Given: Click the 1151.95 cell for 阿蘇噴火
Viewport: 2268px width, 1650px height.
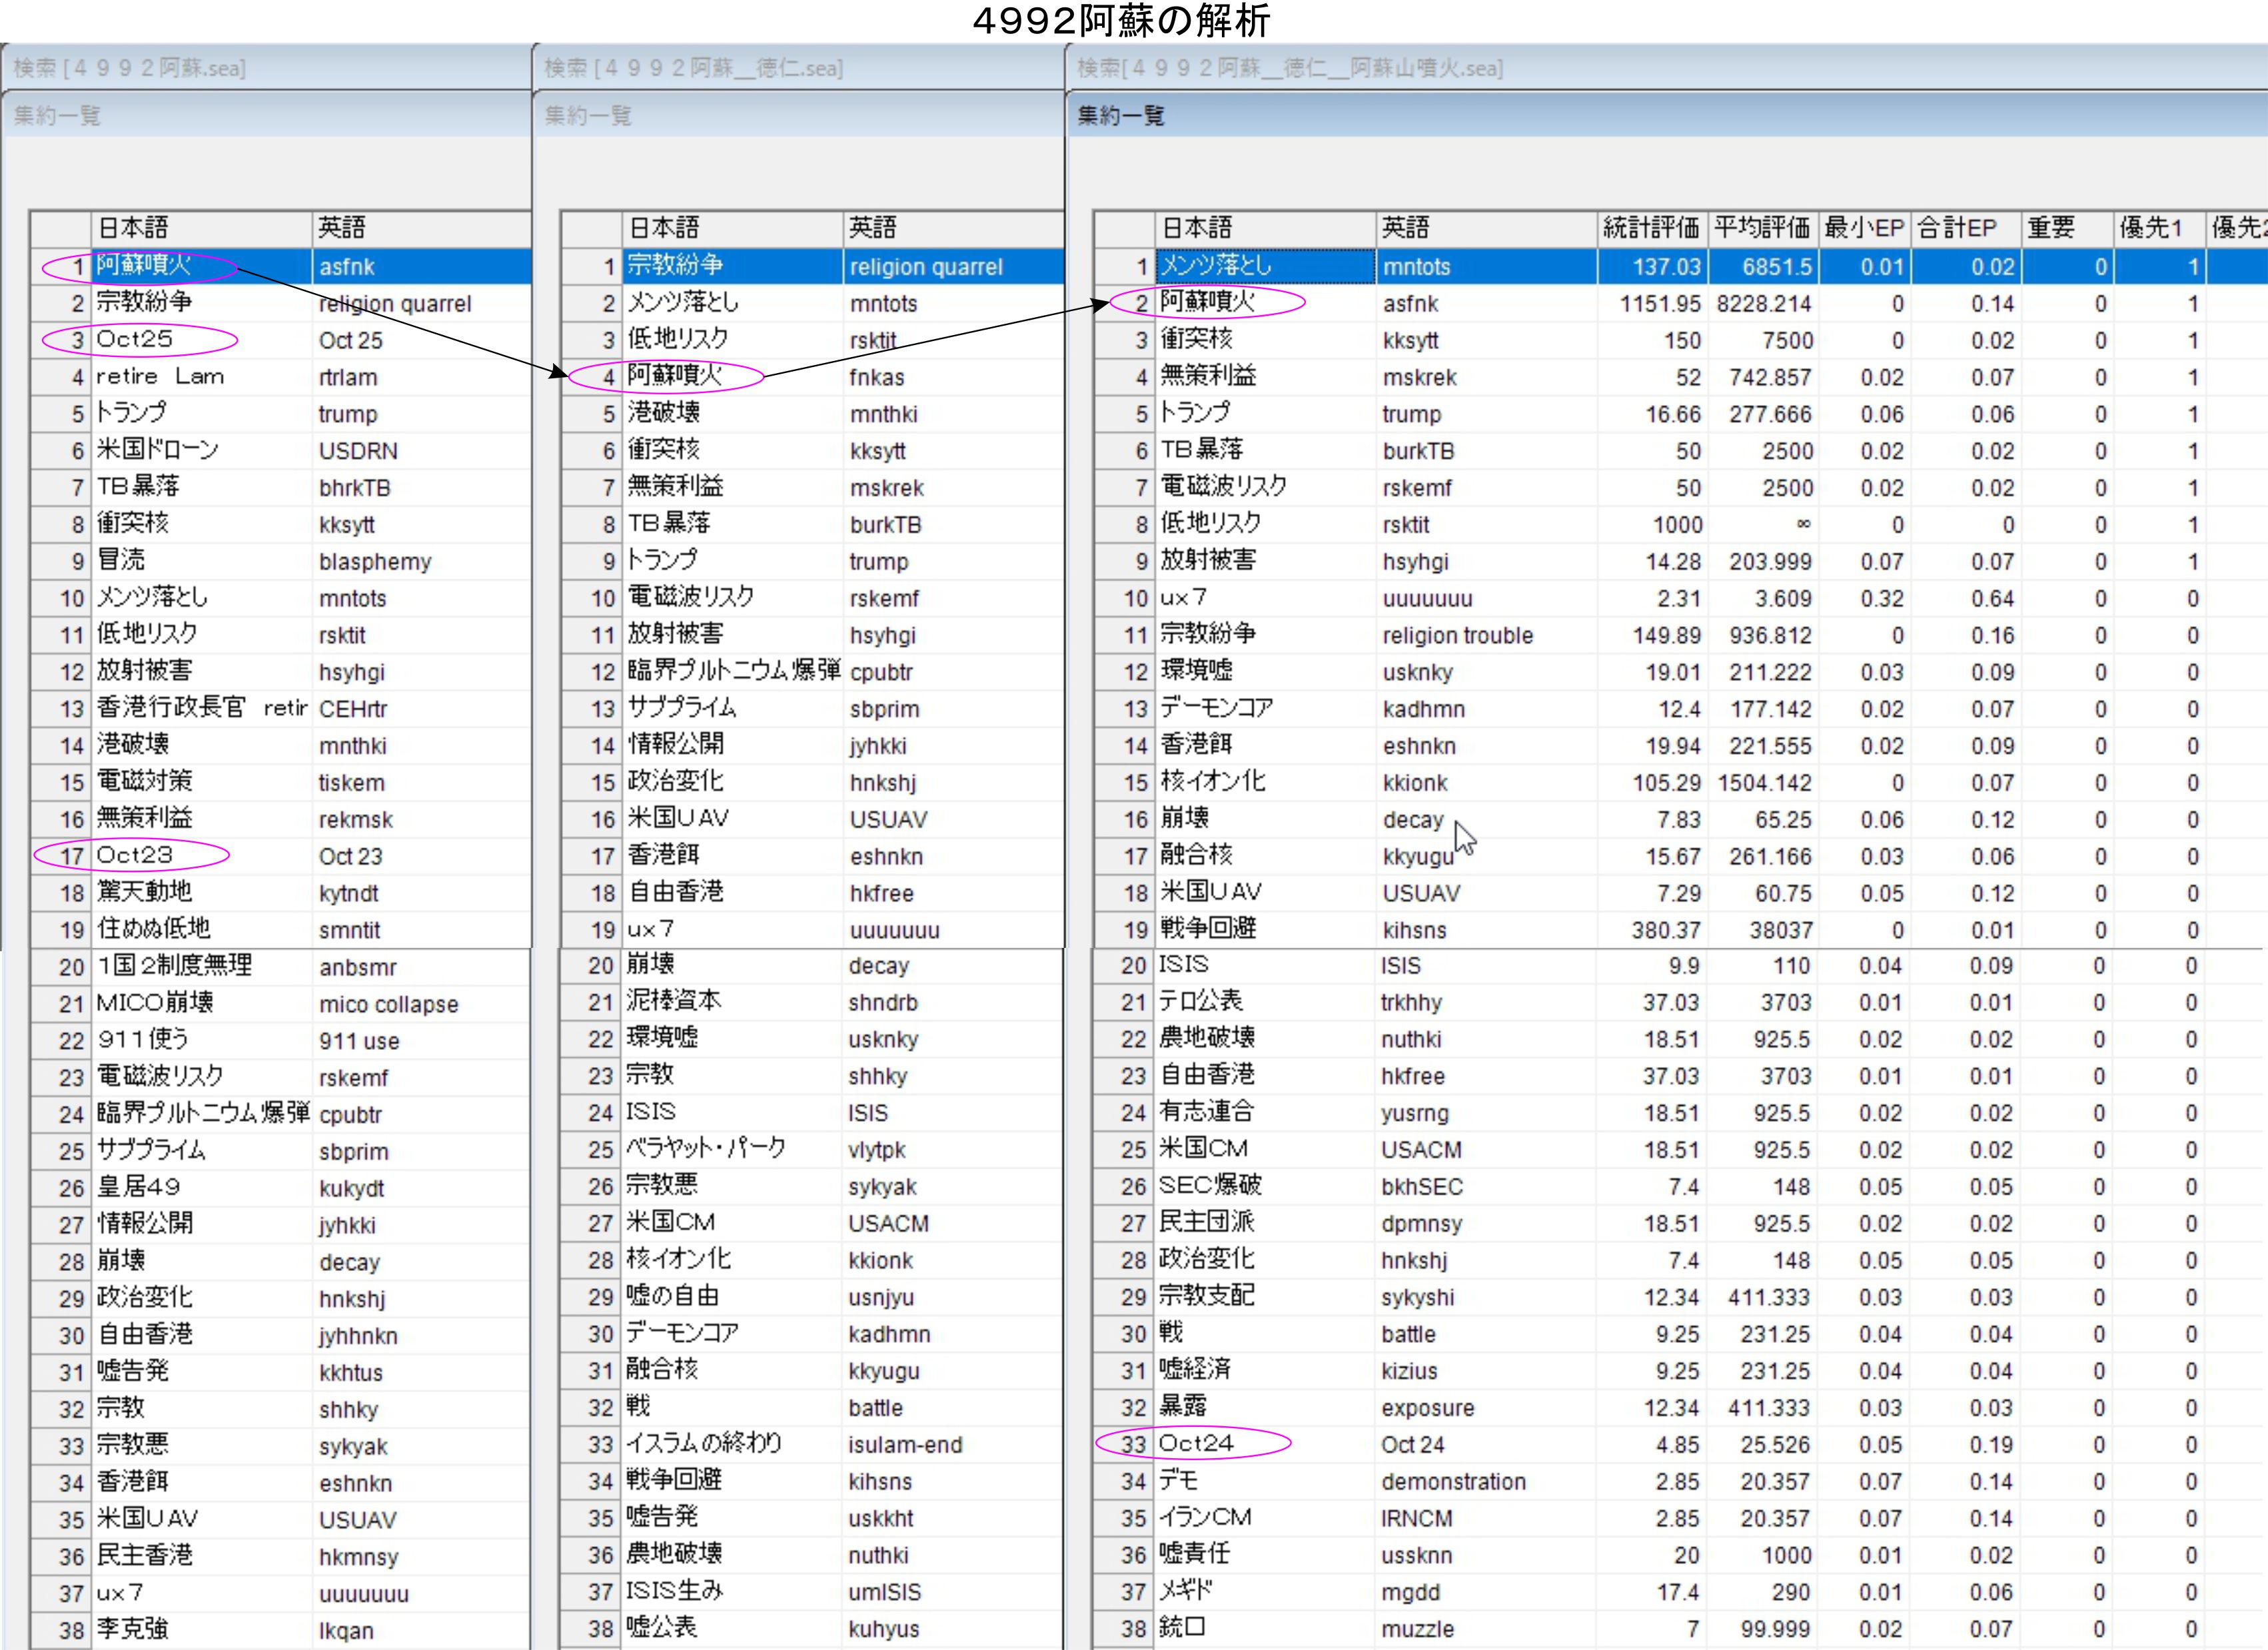Looking at the screenshot, I should pyautogui.click(x=1660, y=304).
